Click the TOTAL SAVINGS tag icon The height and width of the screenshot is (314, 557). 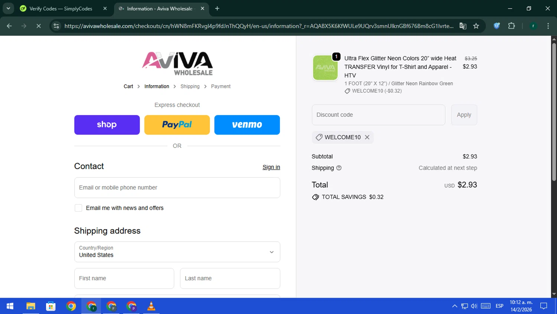(x=316, y=197)
